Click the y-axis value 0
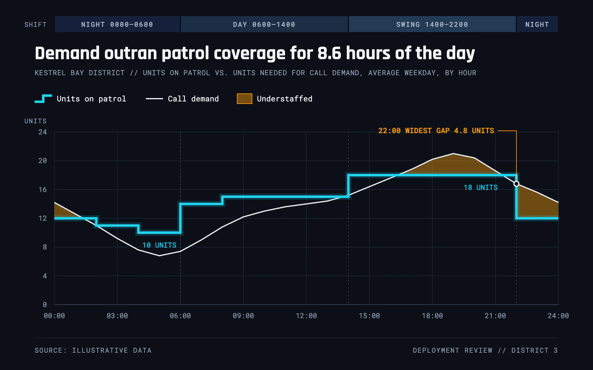Screen dimensions: 593x370 pos(45,305)
